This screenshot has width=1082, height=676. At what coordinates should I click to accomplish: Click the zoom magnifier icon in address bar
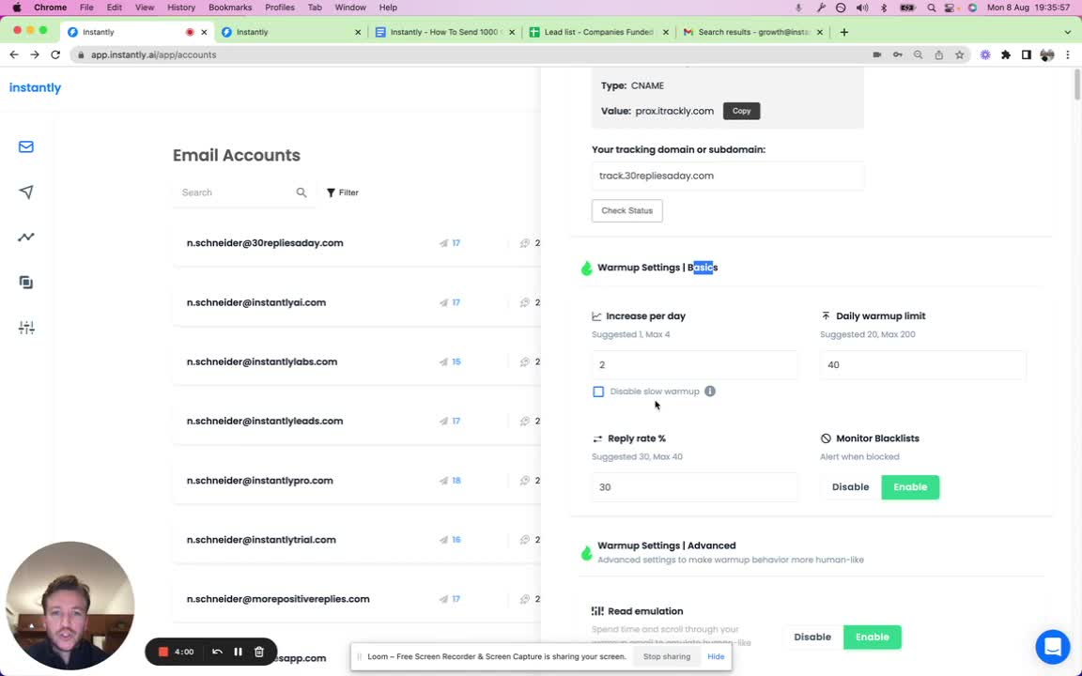(x=918, y=54)
